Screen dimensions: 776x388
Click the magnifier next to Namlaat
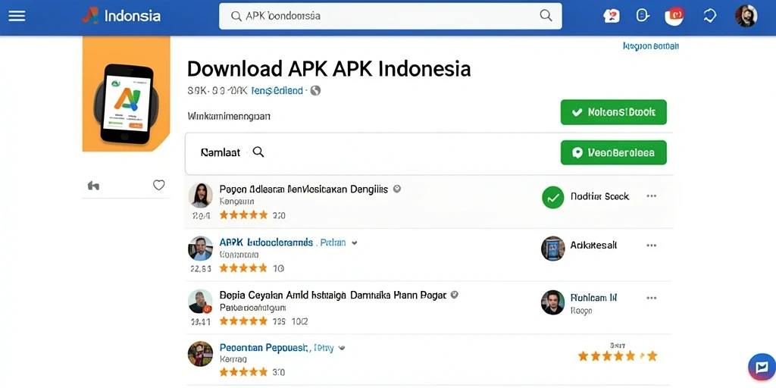coord(258,152)
